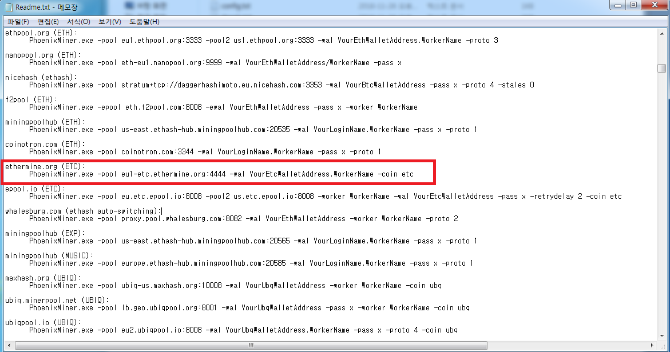The height and width of the screenshot is (352, 670).
Task: Click '-stales 0' in the nicehash line
Action: [x=516, y=85]
